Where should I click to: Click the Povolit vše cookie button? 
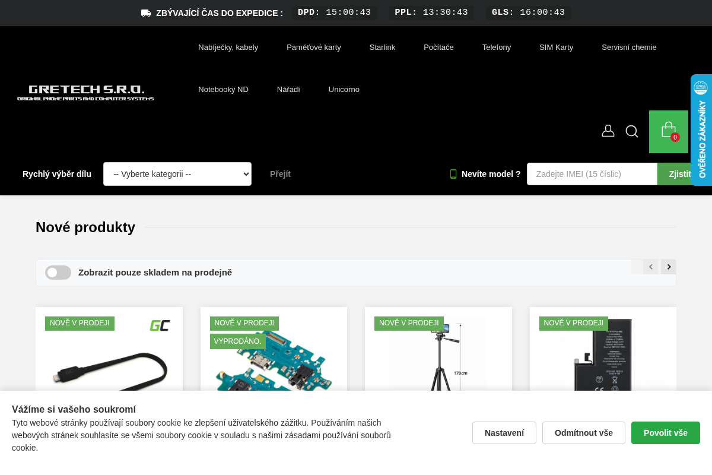(666, 433)
